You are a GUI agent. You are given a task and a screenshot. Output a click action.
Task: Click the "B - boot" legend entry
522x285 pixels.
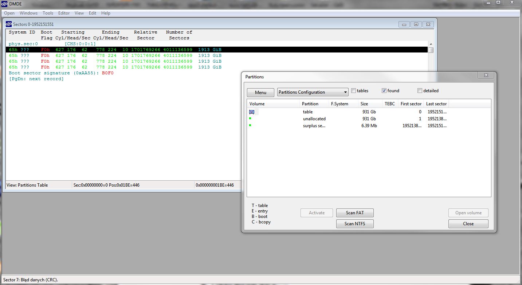(259, 216)
